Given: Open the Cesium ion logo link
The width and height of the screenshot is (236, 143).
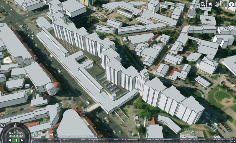Looking at the screenshot, I should tap(45, 134).
